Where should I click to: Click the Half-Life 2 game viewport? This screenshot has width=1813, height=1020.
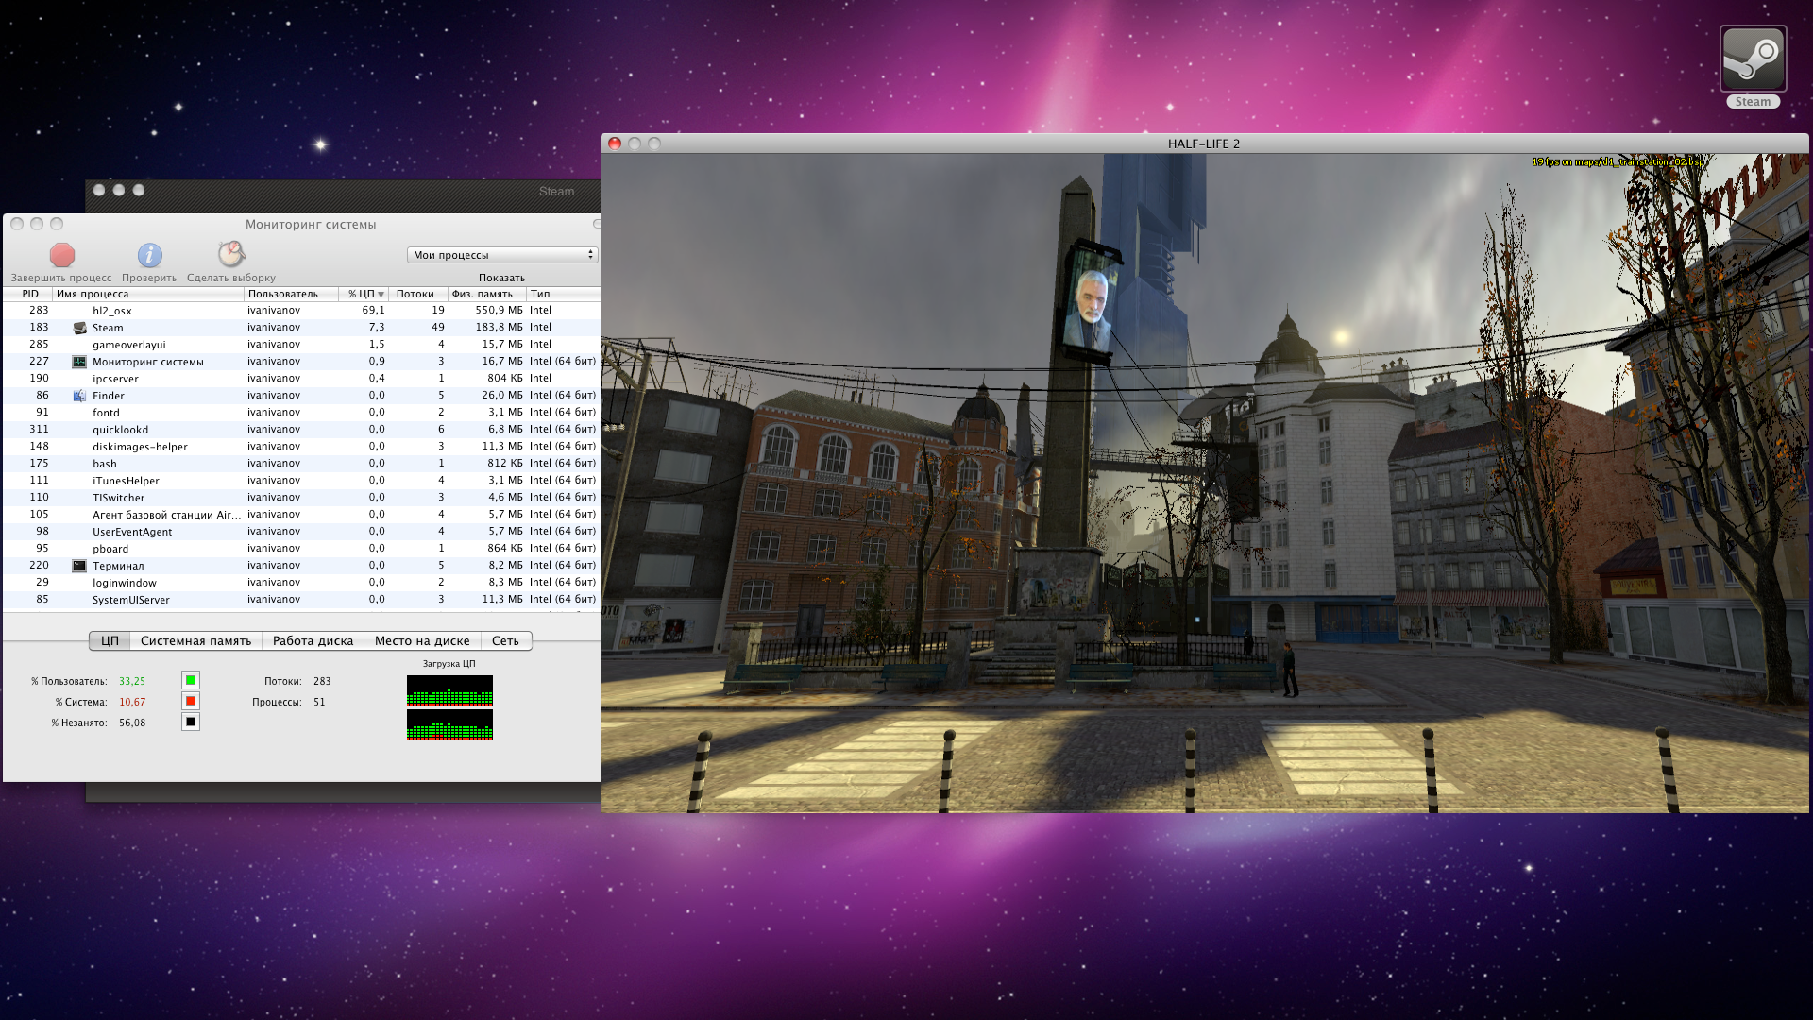[x=1204, y=482]
